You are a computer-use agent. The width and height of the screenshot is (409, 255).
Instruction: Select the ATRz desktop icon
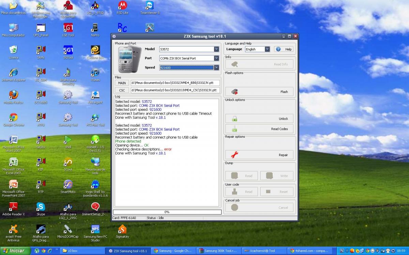(x=41, y=120)
